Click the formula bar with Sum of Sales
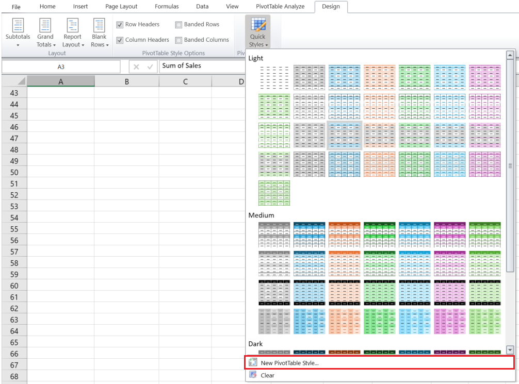This screenshot has height=384, width=519. coord(202,66)
